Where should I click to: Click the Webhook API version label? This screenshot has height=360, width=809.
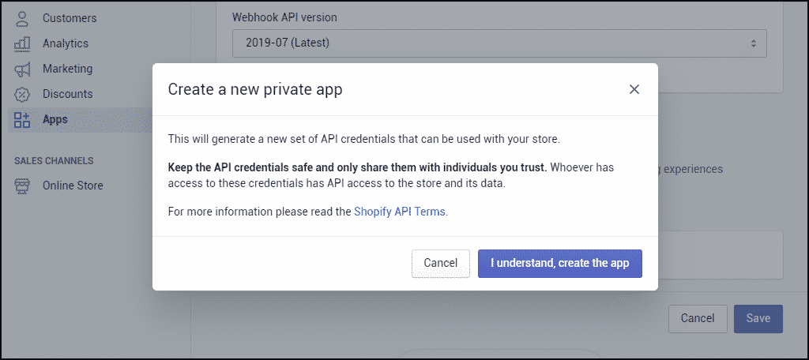pos(284,17)
